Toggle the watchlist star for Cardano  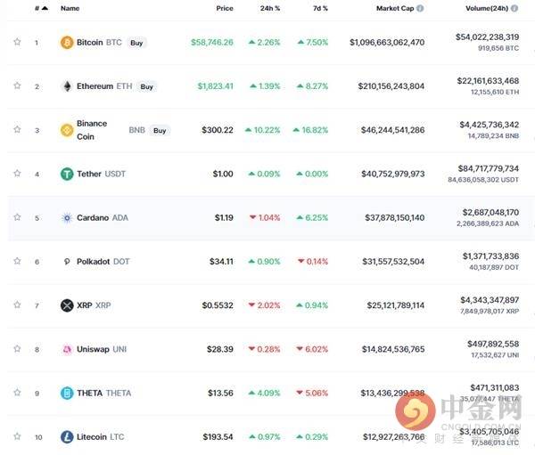tap(17, 217)
